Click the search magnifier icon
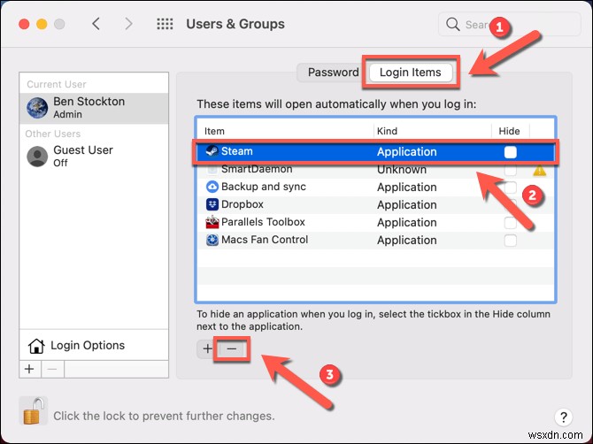Image resolution: width=593 pixels, height=444 pixels. coord(452,24)
